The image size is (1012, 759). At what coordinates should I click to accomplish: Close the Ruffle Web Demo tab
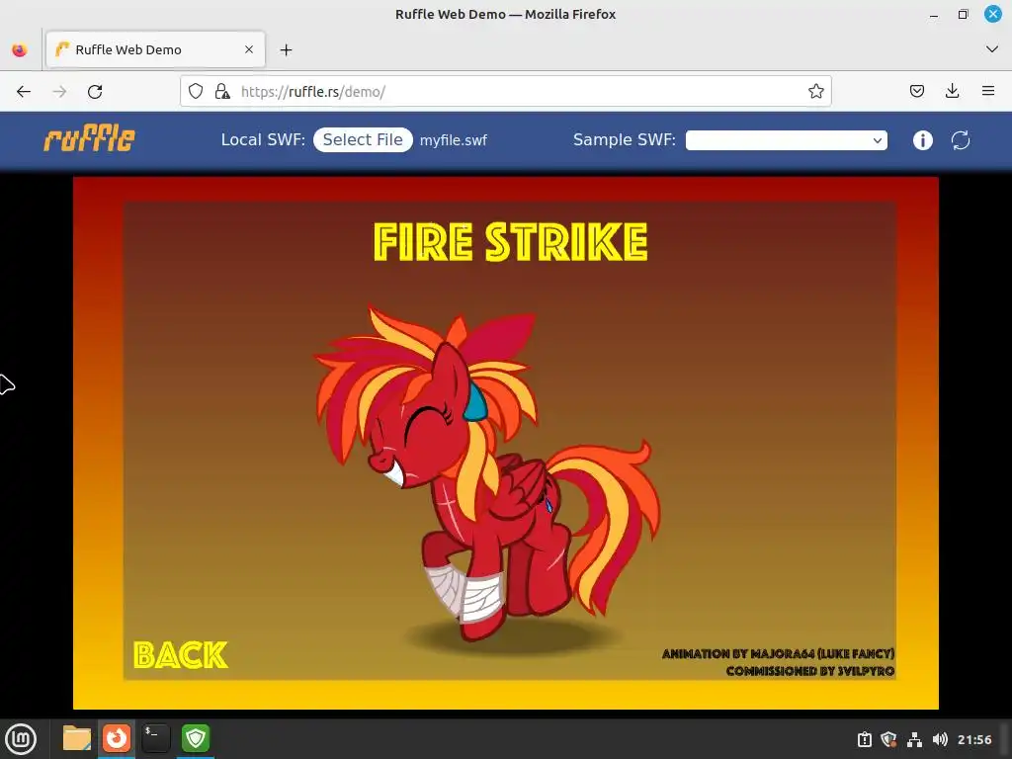point(249,49)
